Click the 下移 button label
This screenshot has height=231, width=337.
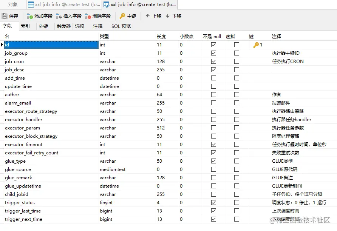(177, 16)
